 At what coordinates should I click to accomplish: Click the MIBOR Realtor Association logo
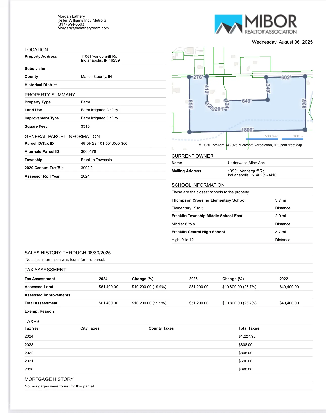pyautogui.click(x=255, y=24)
